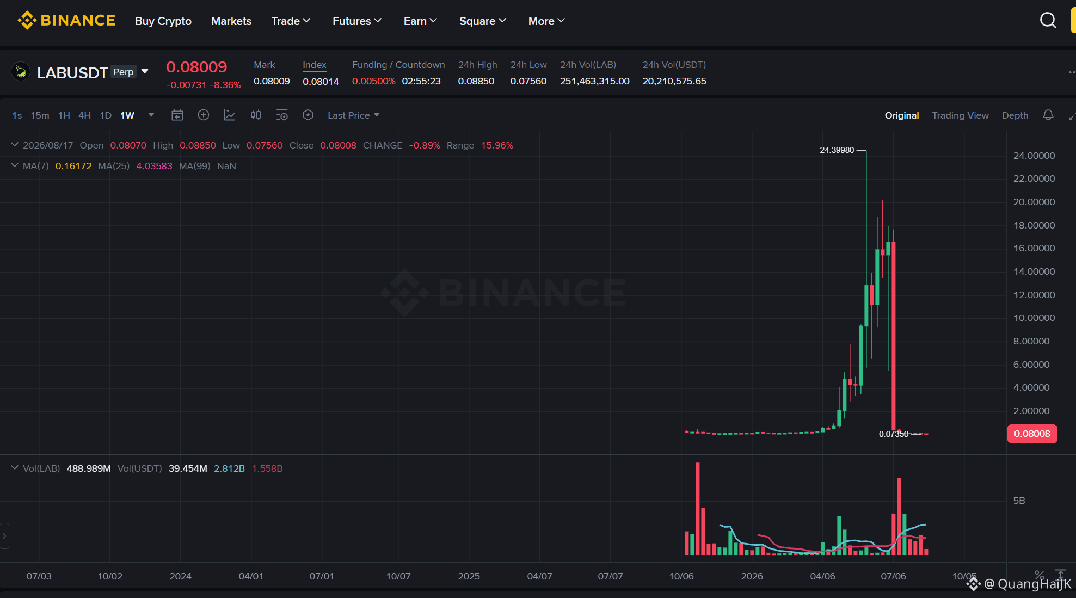The image size is (1076, 598).
Task: Switch to Trading View chart
Action: pyautogui.click(x=960, y=115)
